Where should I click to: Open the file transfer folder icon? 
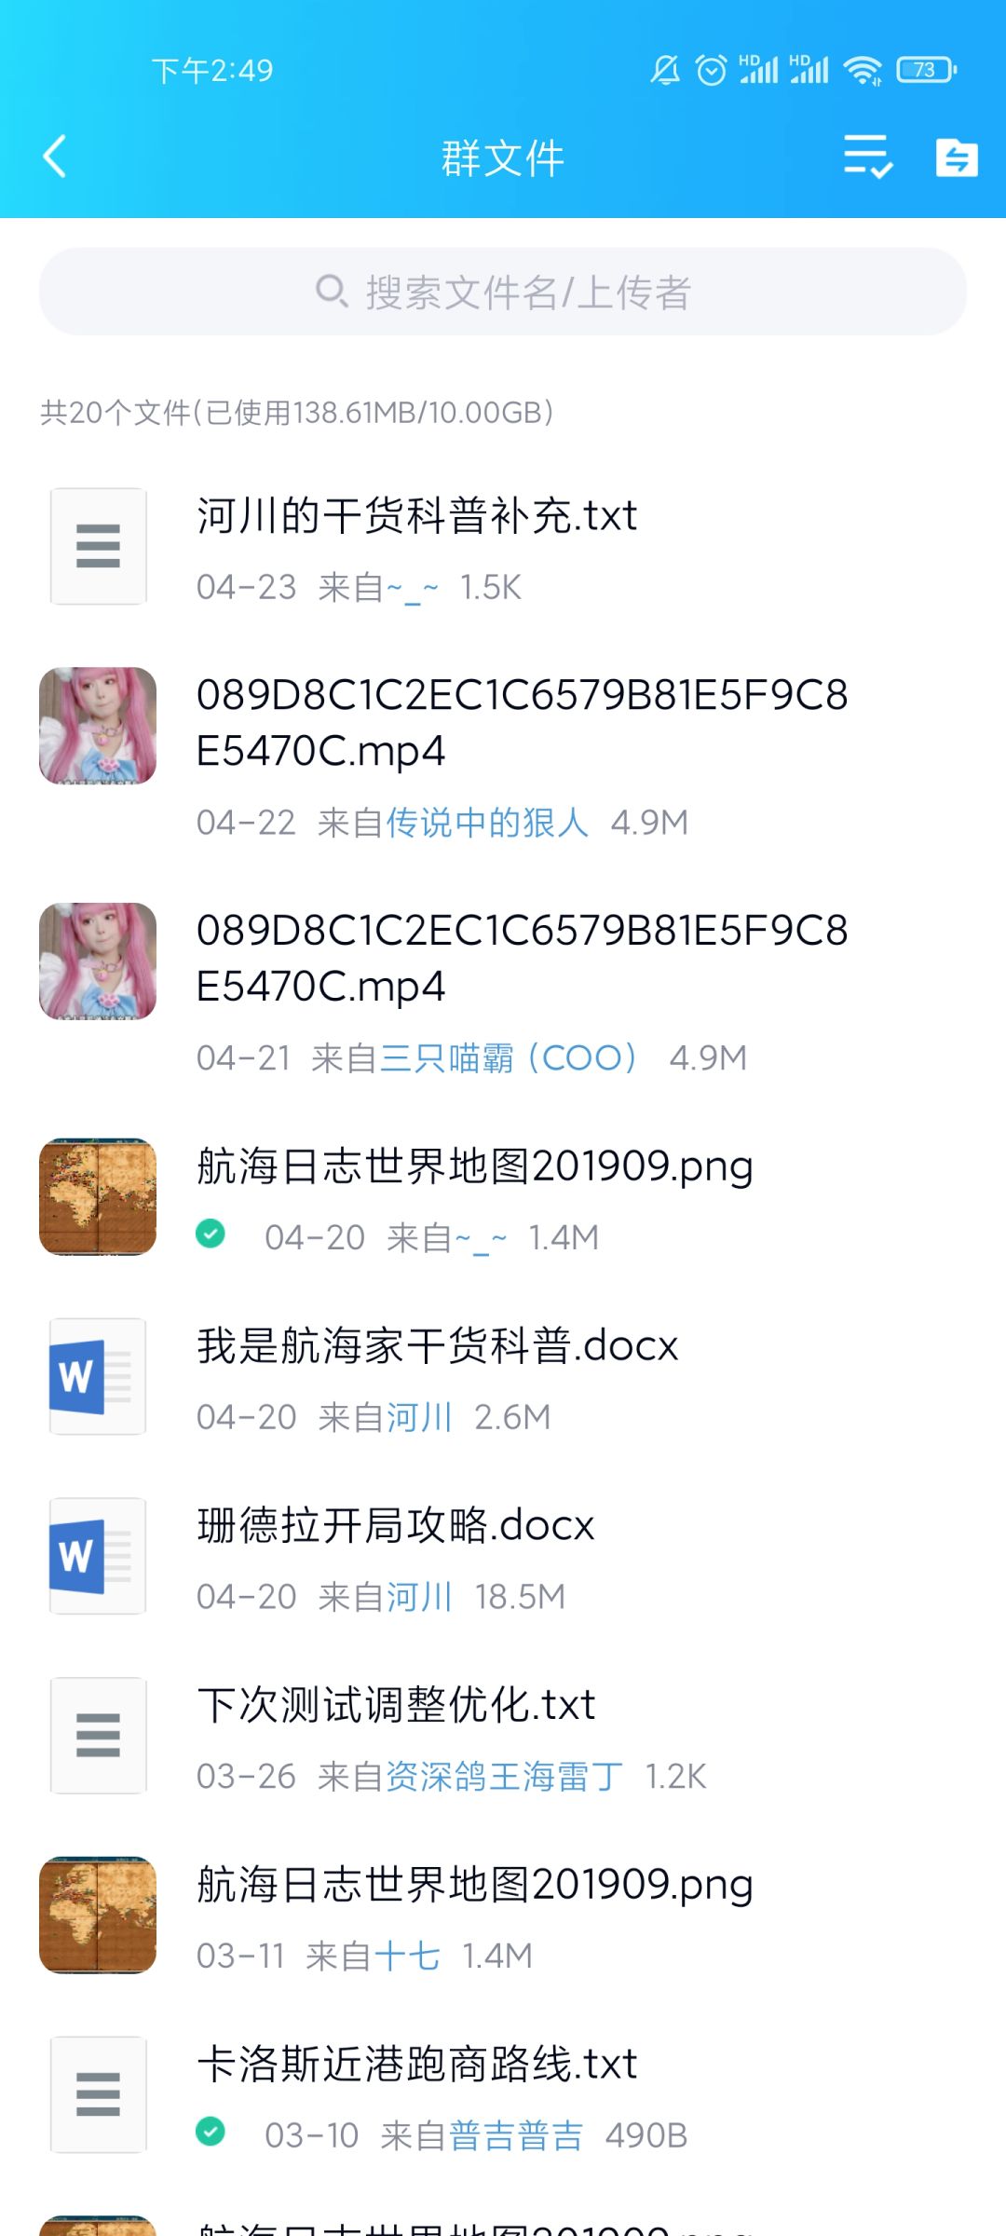tap(957, 157)
